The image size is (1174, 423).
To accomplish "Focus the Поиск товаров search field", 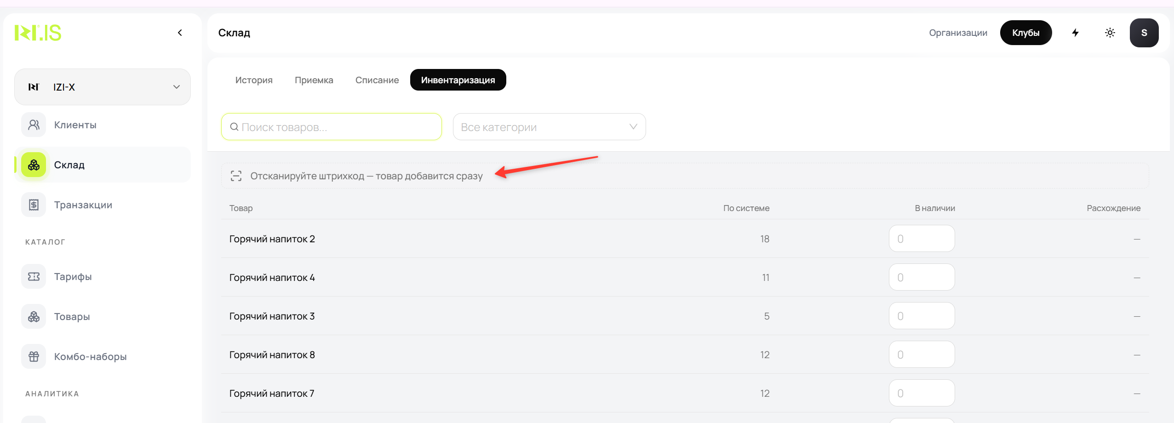I will [332, 127].
